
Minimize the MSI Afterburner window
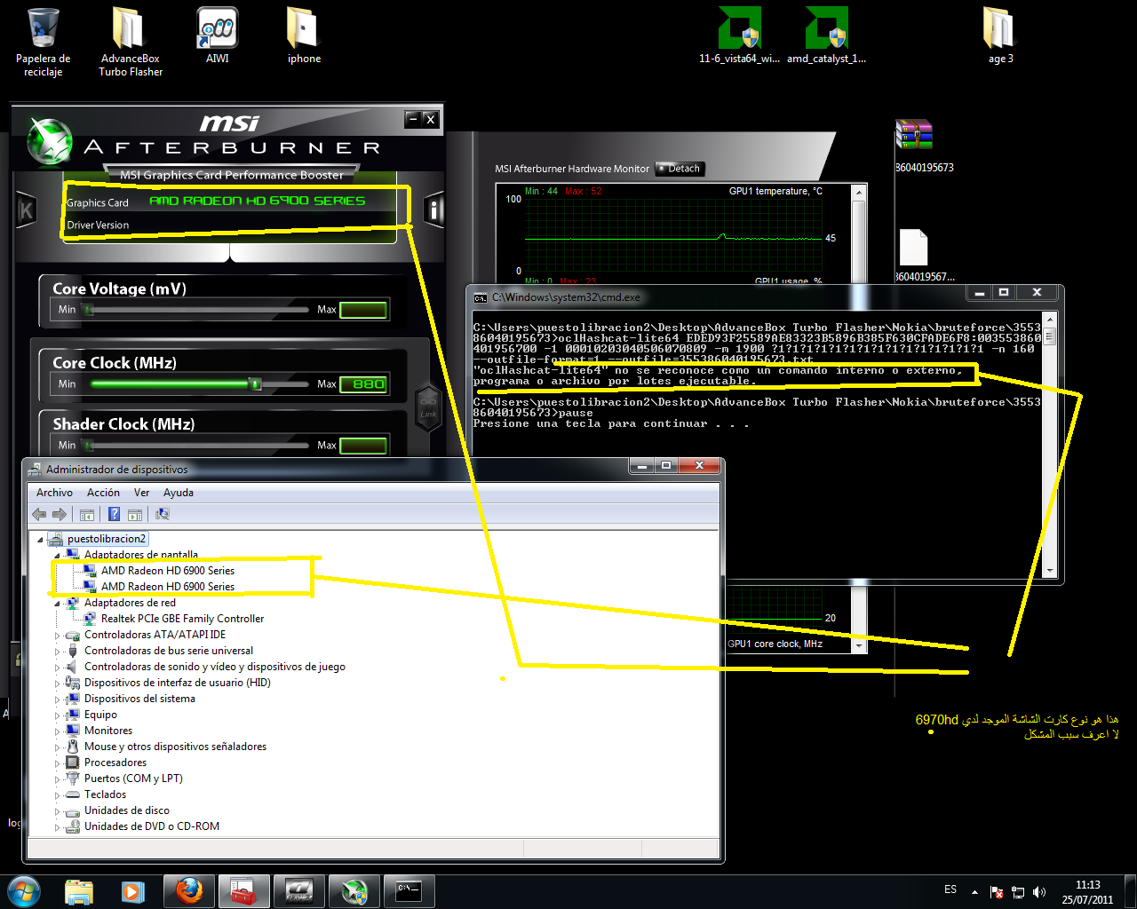(412, 119)
